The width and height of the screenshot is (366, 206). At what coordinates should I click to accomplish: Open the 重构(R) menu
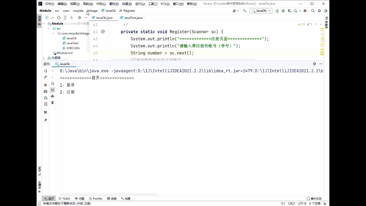point(114,4)
